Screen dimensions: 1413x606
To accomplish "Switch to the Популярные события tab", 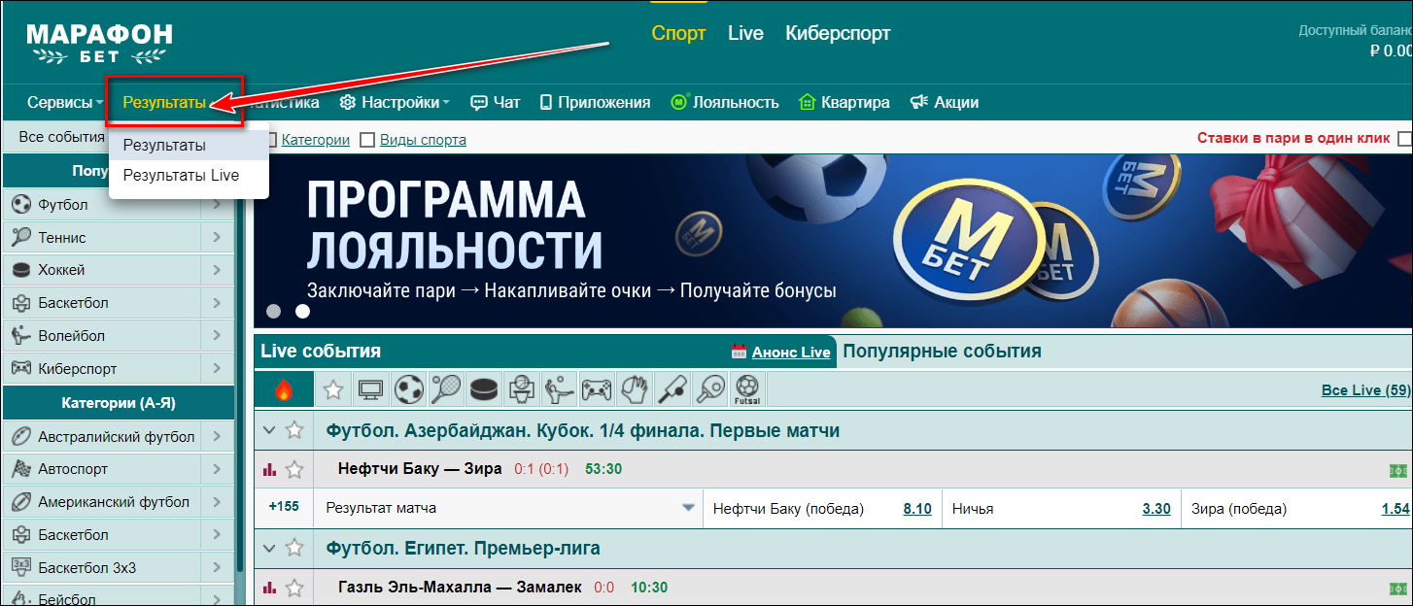I will (942, 352).
